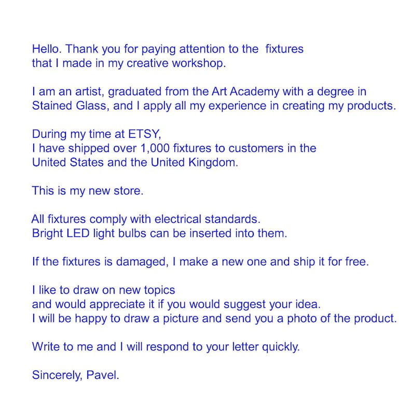
Task: Click the words 'United States'
Action: 68,162
